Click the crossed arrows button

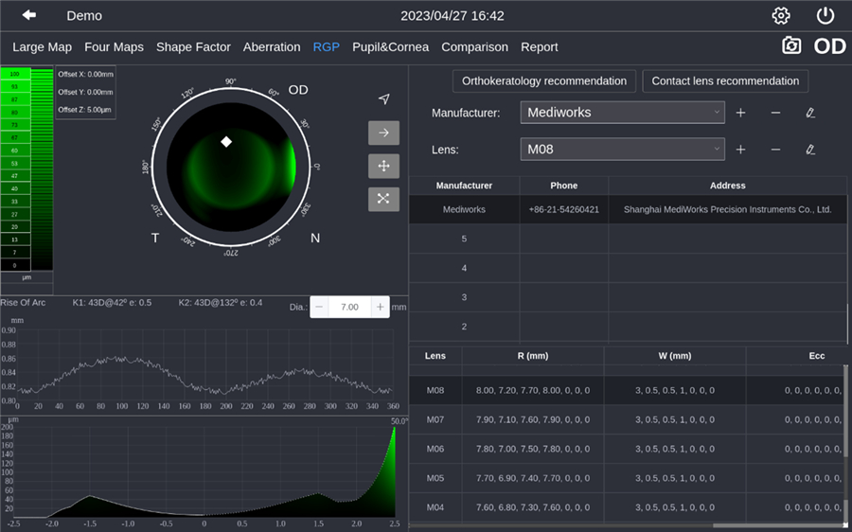tap(383, 199)
